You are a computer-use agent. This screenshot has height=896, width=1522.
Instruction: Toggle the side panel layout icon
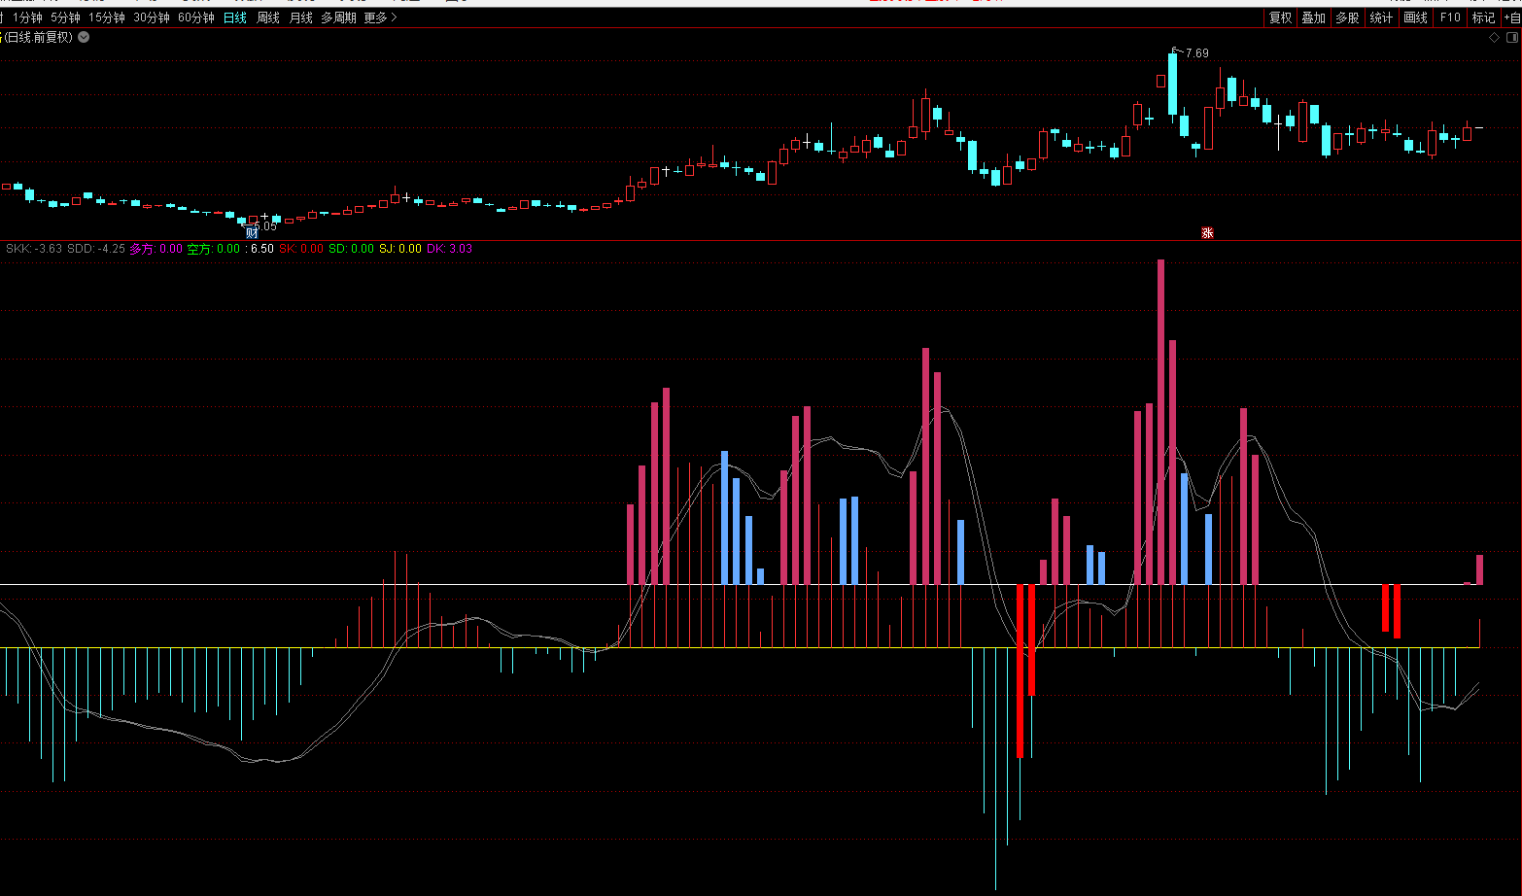tap(1511, 38)
